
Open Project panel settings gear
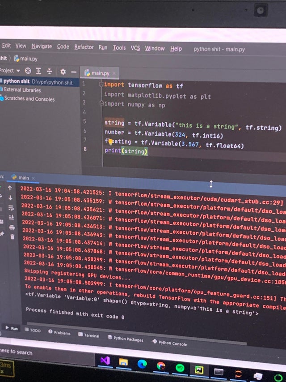click(x=63, y=72)
